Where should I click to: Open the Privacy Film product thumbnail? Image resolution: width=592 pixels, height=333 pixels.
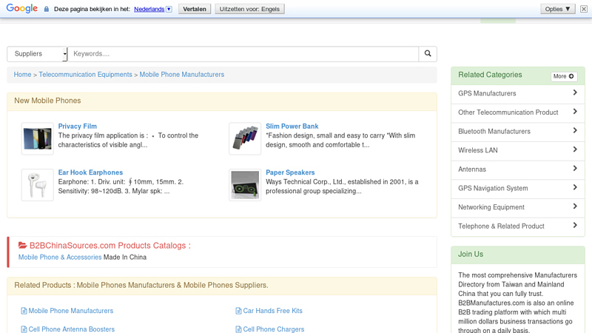pos(38,138)
